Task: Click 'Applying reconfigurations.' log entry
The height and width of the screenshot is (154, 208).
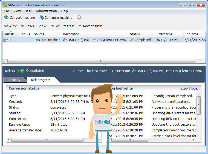Action: click(171, 102)
